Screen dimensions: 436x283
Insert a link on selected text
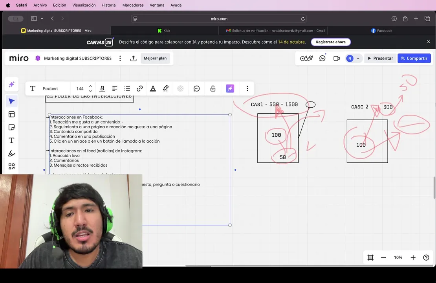pyautogui.click(x=139, y=88)
